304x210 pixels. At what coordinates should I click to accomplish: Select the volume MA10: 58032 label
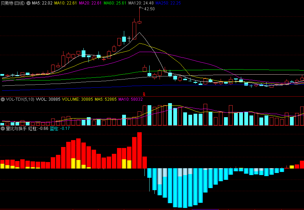pos(130,99)
